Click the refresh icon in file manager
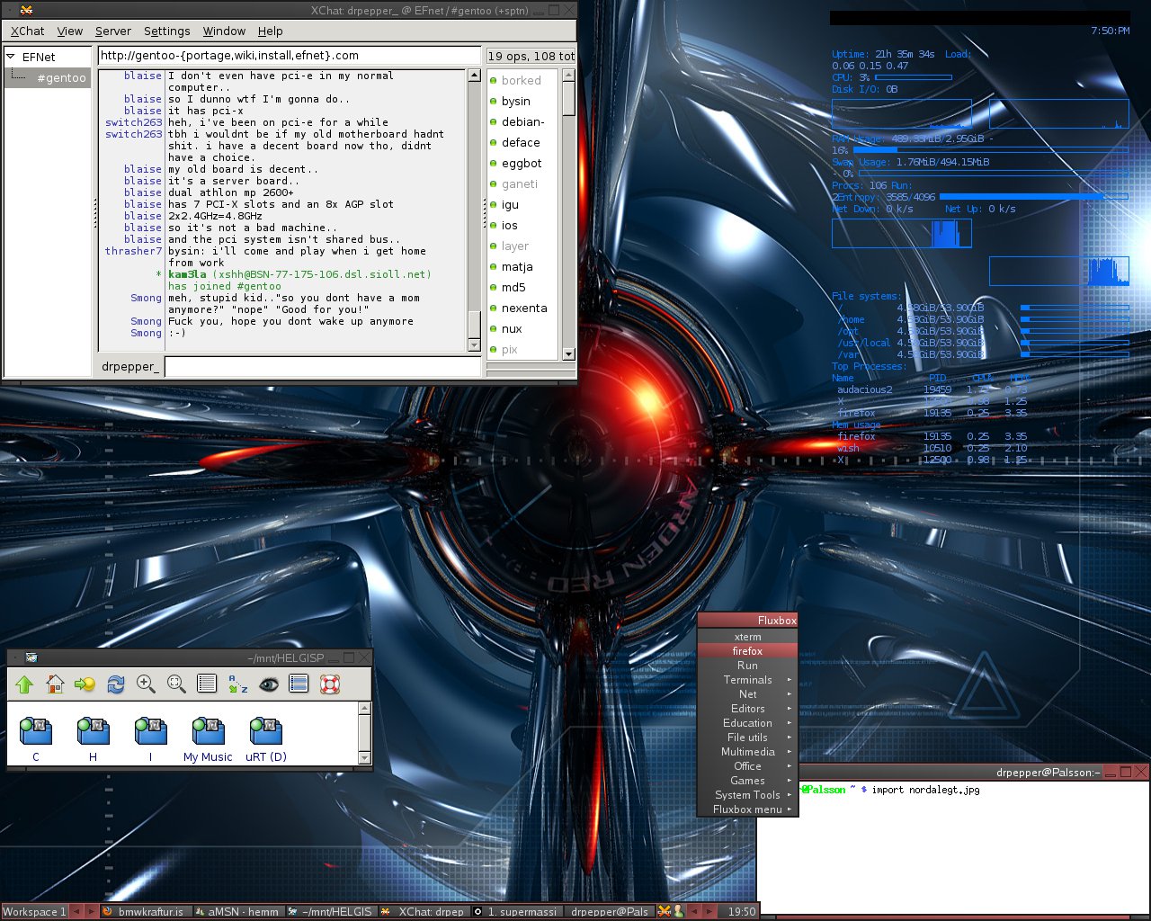The image size is (1151, 921). click(x=116, y=684)
